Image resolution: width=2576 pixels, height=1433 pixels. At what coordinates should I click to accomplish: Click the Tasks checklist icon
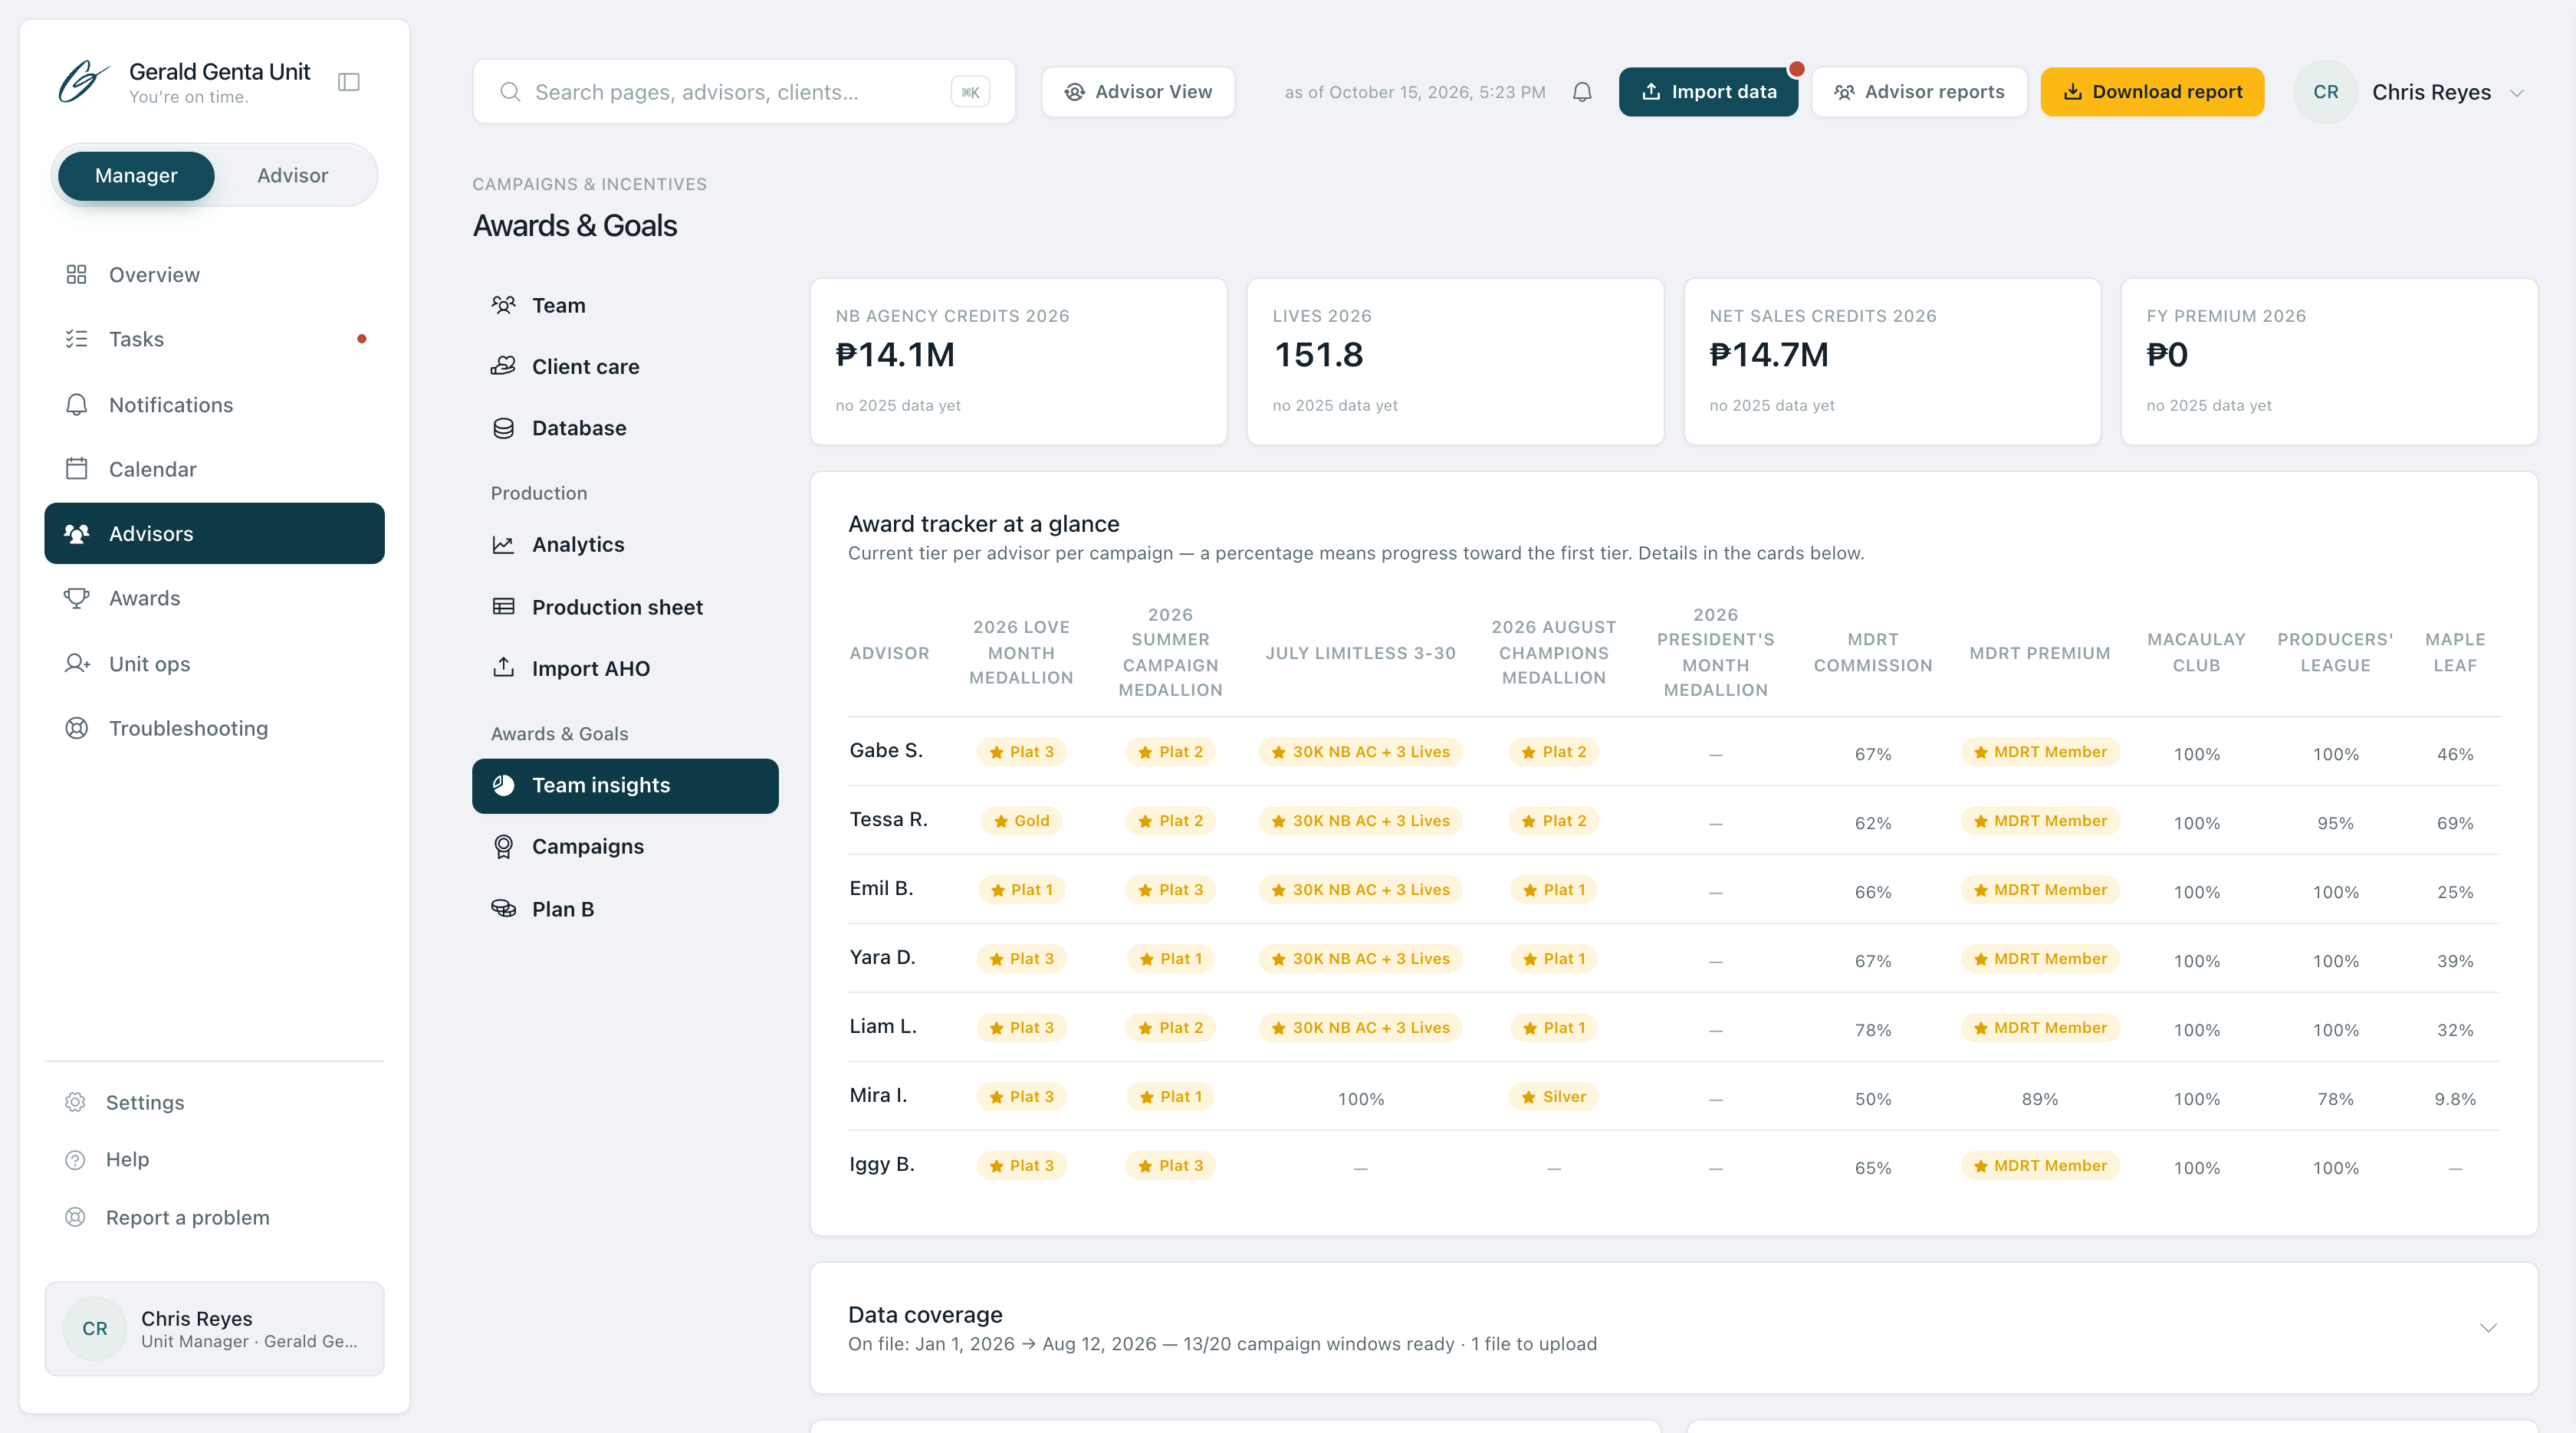(76, 339)
